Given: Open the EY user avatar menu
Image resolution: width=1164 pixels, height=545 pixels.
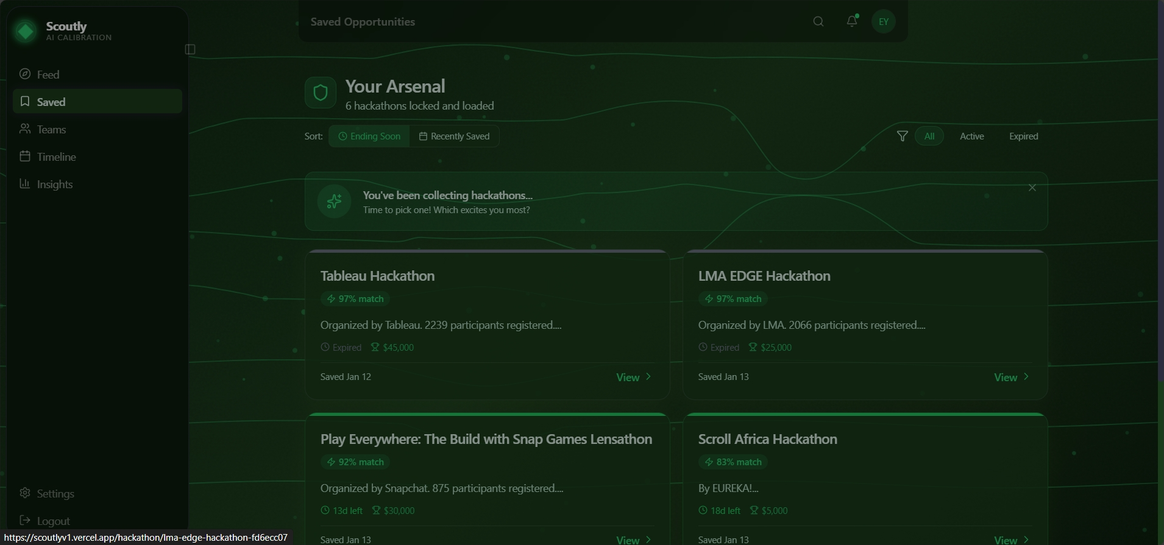Looking at the screenshot, I should click(x=883, y=22).
